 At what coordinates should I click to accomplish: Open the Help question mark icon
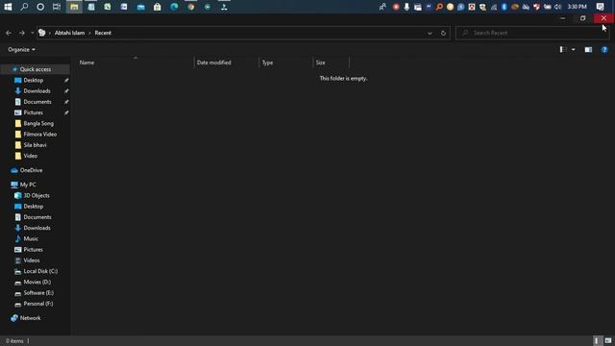(604, 49)
